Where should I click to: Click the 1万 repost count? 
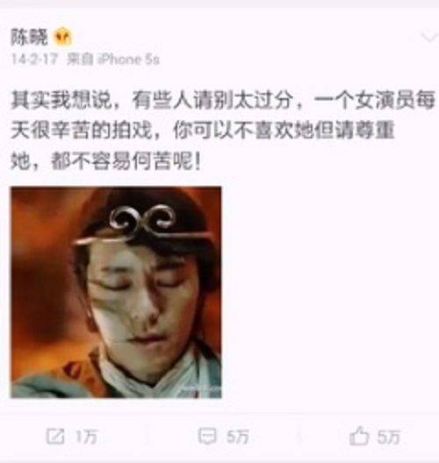(x=86, y=437)
